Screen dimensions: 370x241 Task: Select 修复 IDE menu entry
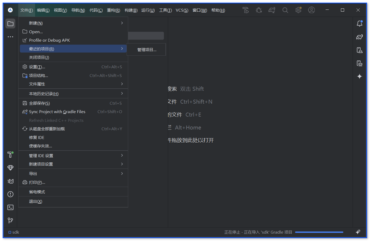(73, 137)
